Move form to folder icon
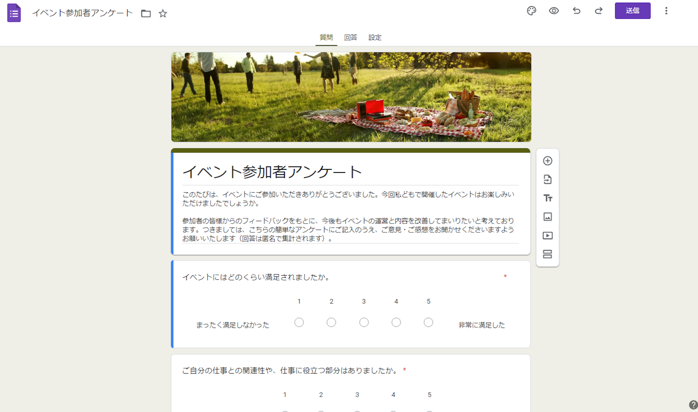Screen dimensions: 698x412 [x=146, y=13]
